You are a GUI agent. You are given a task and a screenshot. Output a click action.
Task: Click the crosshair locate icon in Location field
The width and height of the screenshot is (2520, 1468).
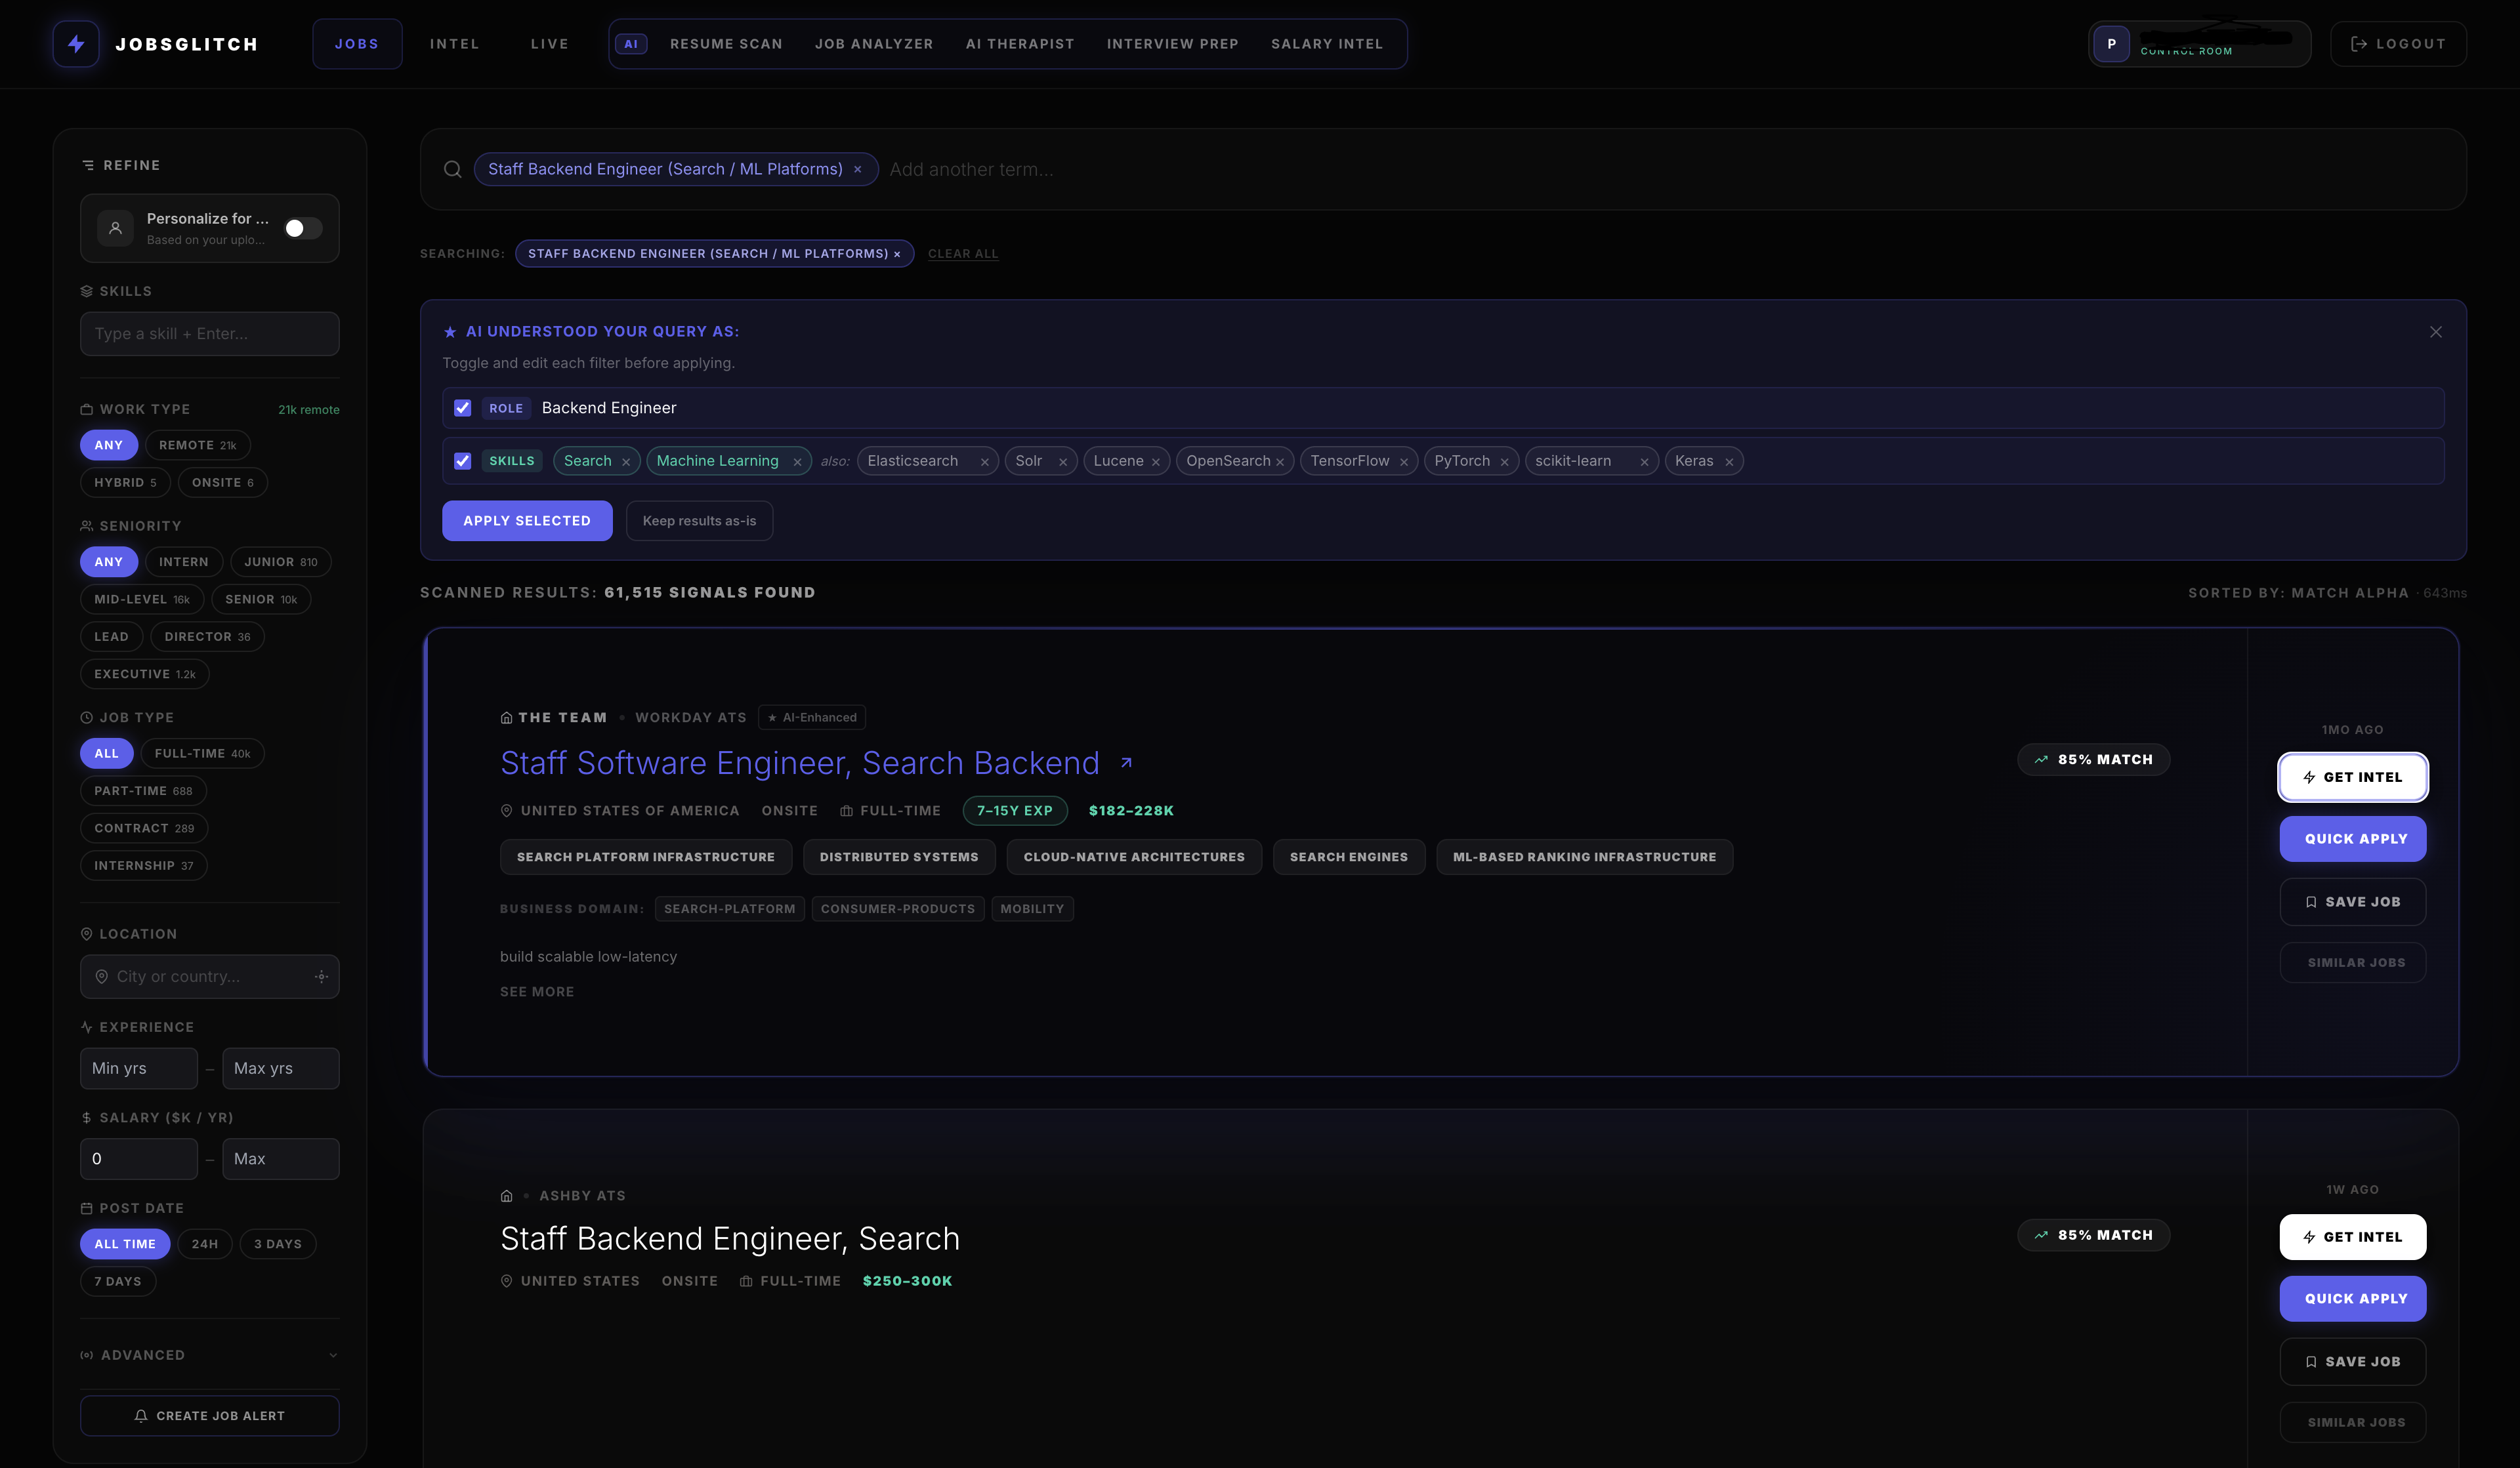[x=321, y=976]
